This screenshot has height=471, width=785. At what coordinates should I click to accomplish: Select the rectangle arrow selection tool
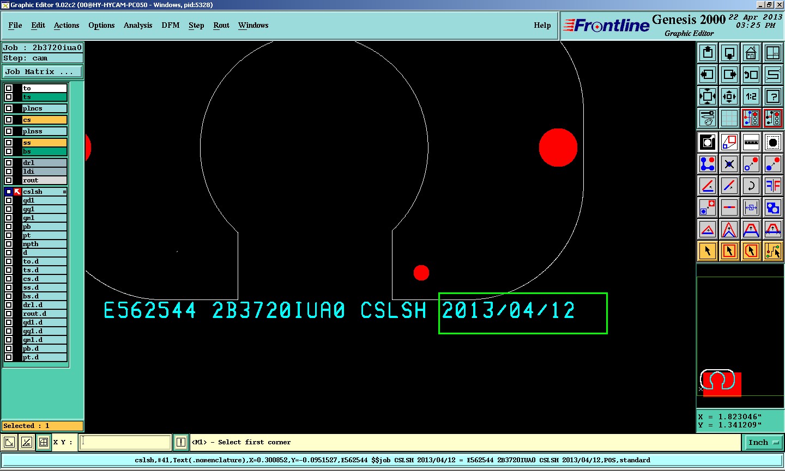click(729, 251)
